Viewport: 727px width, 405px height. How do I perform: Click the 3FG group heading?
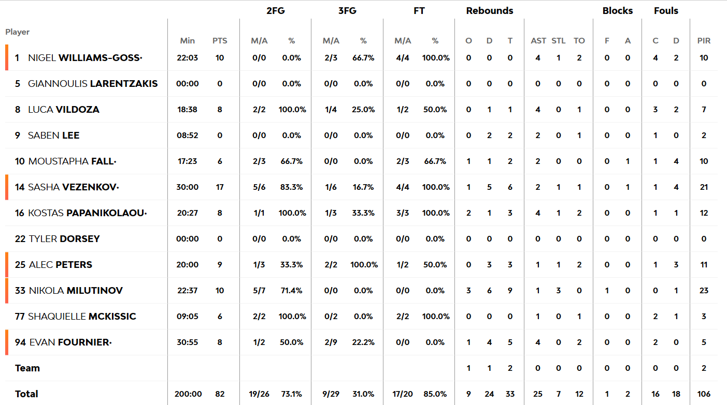coord(347,10)
